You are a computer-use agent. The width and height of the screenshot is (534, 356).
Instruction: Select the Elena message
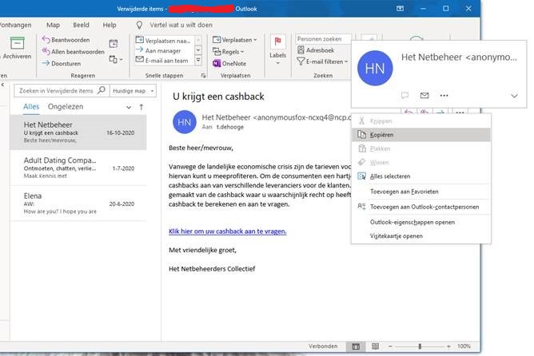coord(78,204)
